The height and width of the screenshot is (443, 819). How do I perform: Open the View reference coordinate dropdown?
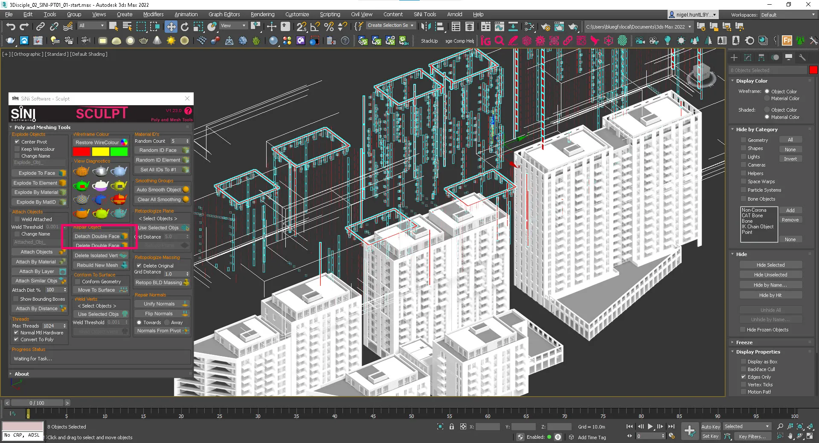[233, 26]
